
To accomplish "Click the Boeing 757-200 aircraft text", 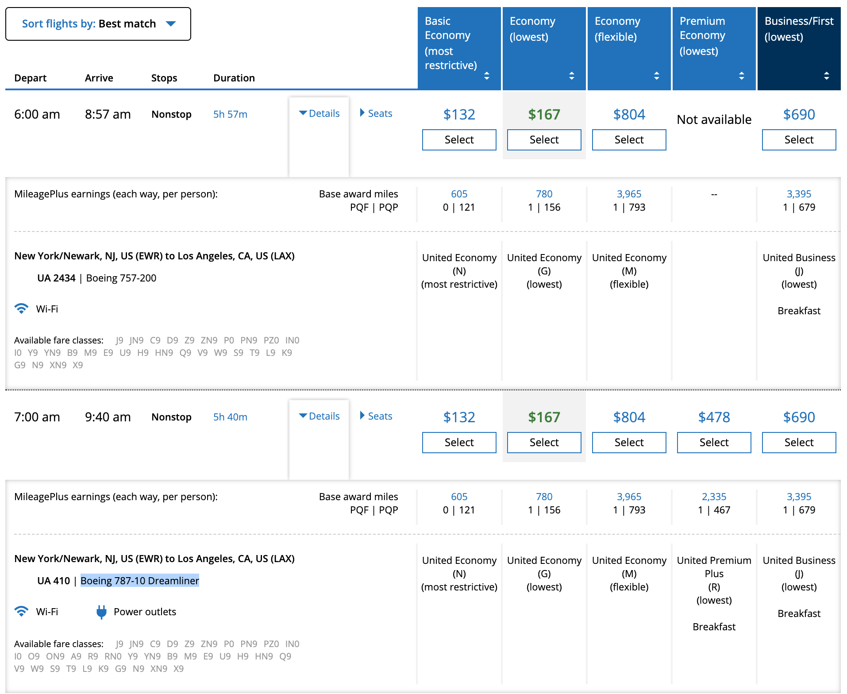I will [121, 278].
